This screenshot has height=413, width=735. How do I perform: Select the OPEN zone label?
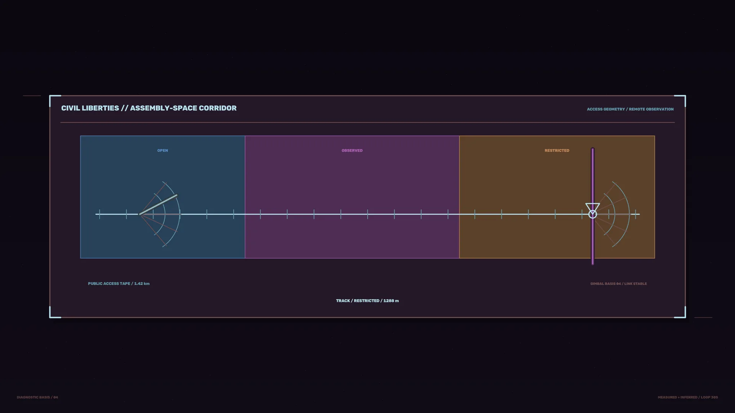(x=163, y=151)
